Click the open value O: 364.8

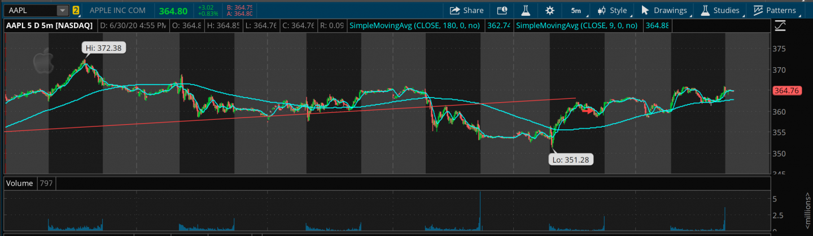(x=186, y=25)
